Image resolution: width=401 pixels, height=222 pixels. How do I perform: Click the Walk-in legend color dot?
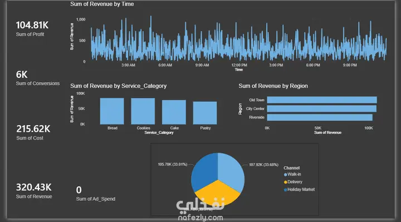285,175
